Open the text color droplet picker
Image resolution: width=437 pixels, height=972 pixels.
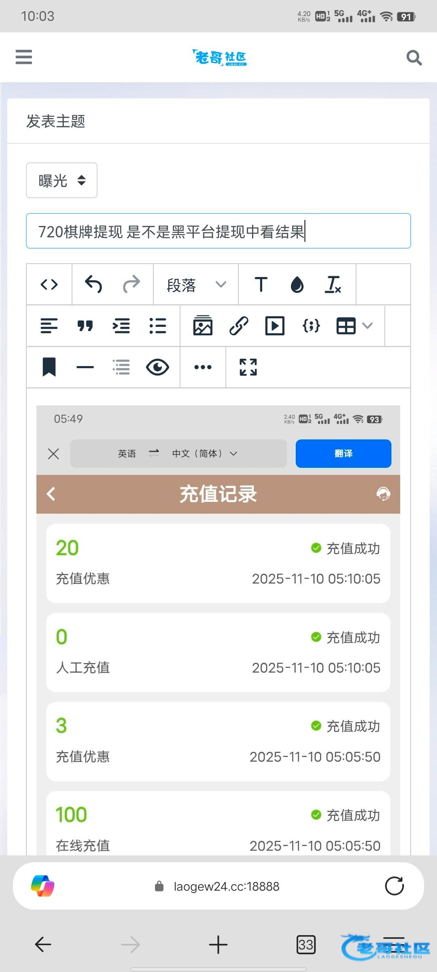[297, 285]
